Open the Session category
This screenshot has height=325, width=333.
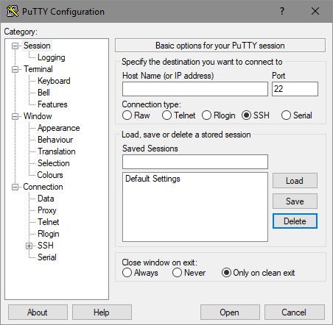click(x=37, y=46)
